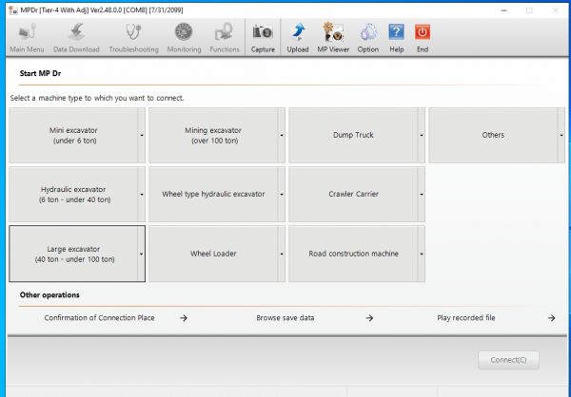Click the Connect(C) button
This screenshot has height=397, width=571.
tap(508, 360)
